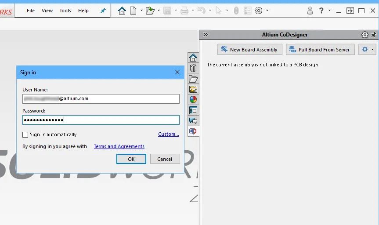Pin the menu bar with pushpin icon
The height and width of the screenshot is (225, 379).
[x=103, y=11]
